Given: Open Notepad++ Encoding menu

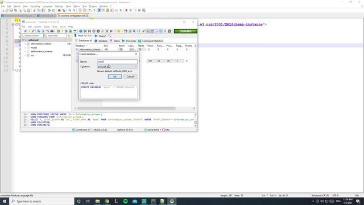Looking at the screenshot, I should (35, 6).
